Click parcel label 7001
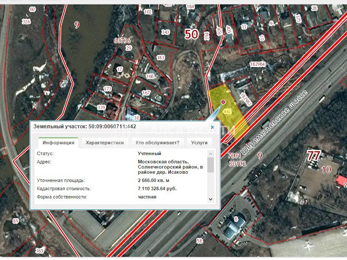This screenshot has height=260, width=347. tap(234, 156)
